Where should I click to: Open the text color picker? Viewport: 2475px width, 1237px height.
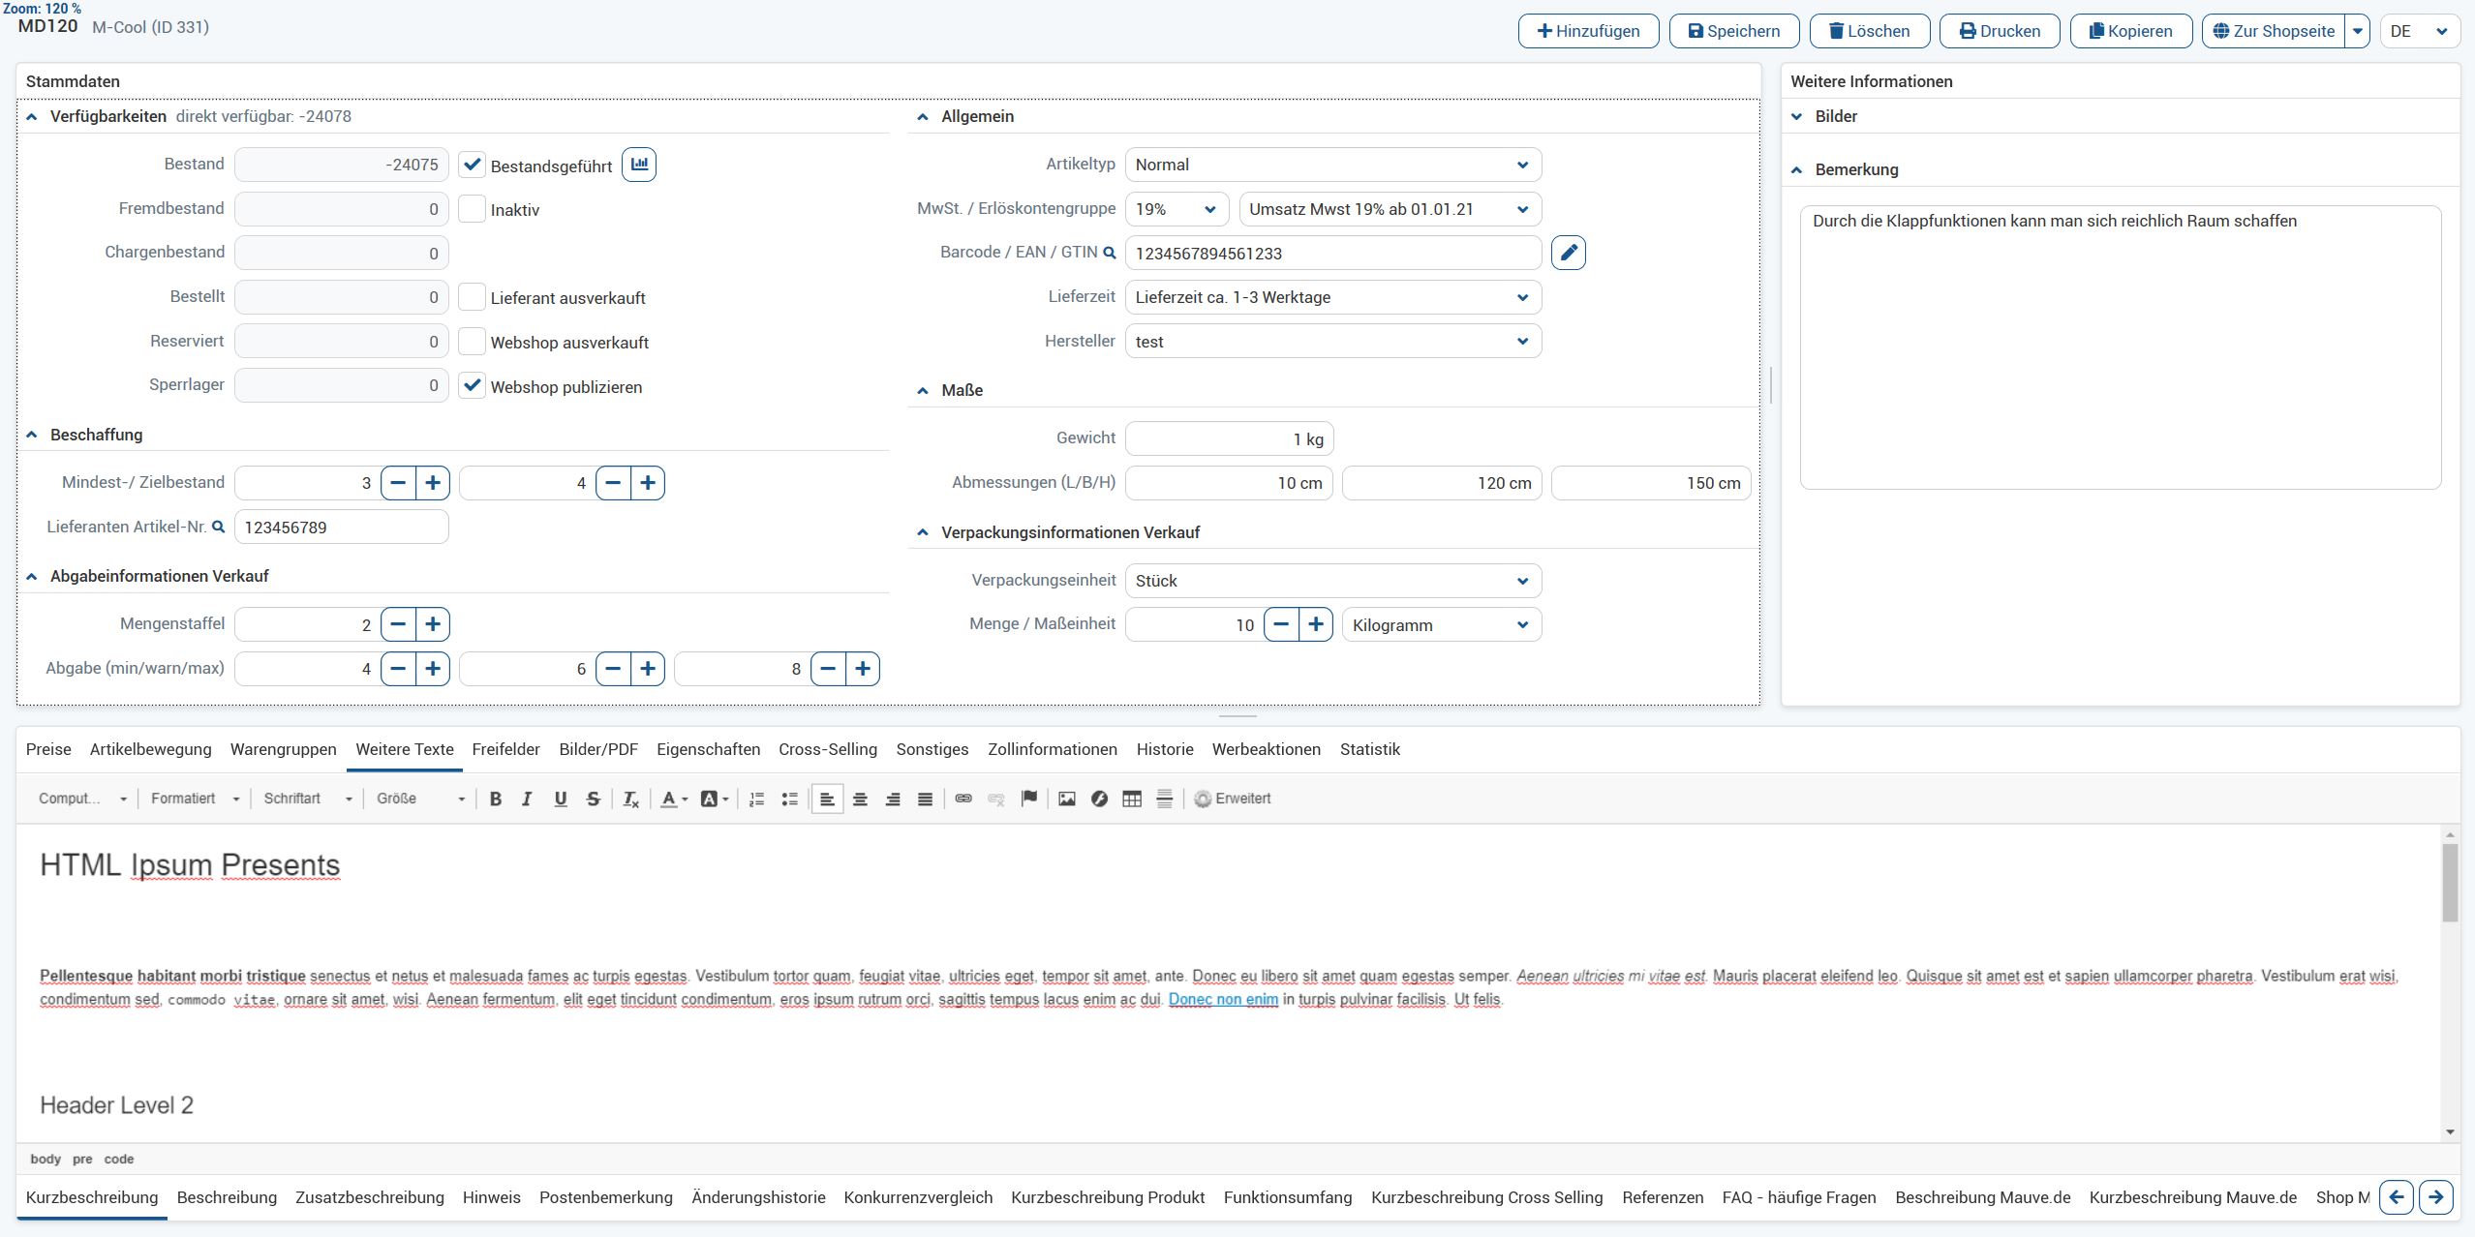point(673,799)
